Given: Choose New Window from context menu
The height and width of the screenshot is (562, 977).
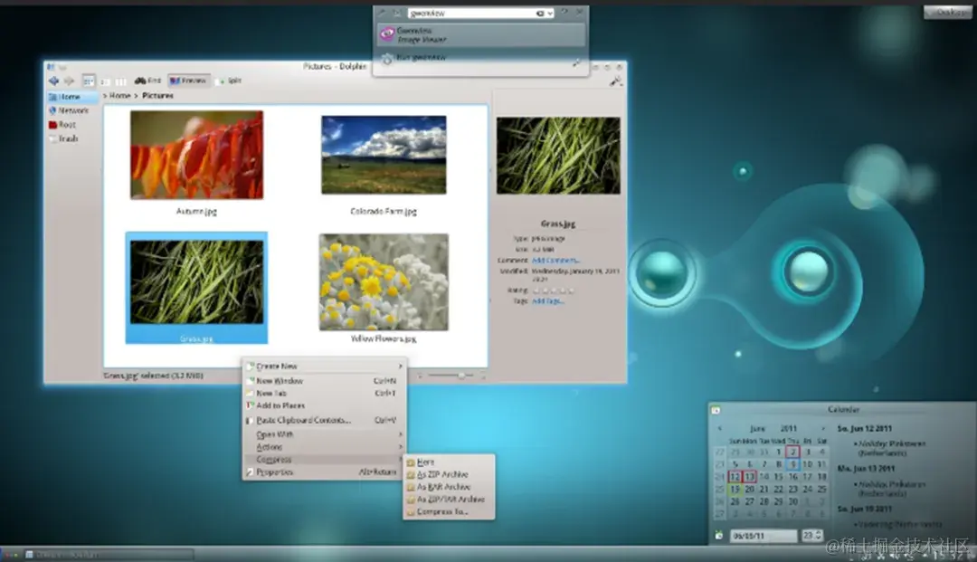Looking at the screenshot, I should 324,381.
